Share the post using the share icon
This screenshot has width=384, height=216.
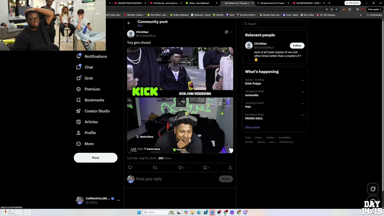click(x=230, y=167)
